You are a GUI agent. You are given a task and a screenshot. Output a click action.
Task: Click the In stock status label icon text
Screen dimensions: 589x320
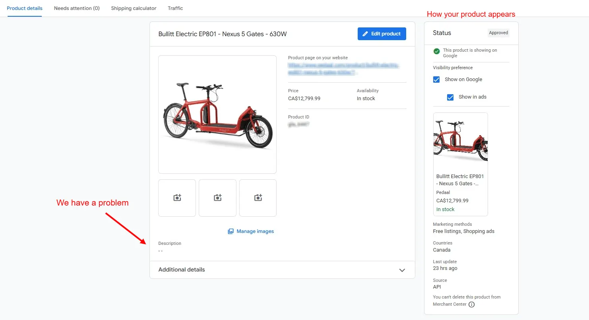coord(445,209)
